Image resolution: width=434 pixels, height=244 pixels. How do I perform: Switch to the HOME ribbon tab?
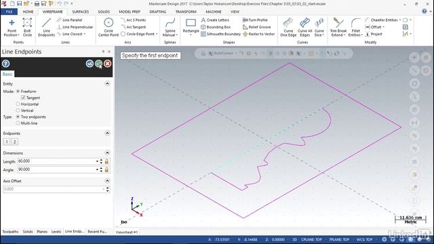28,12
